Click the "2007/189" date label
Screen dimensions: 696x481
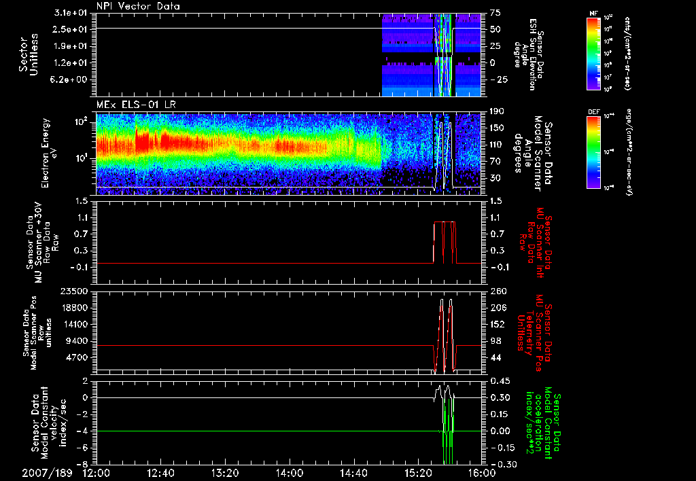click(x=47, y=473)
